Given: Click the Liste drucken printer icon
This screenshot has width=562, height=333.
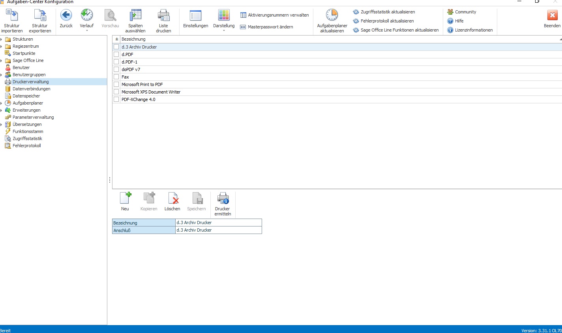Looking at the screenshot, I should pos(163,15).
